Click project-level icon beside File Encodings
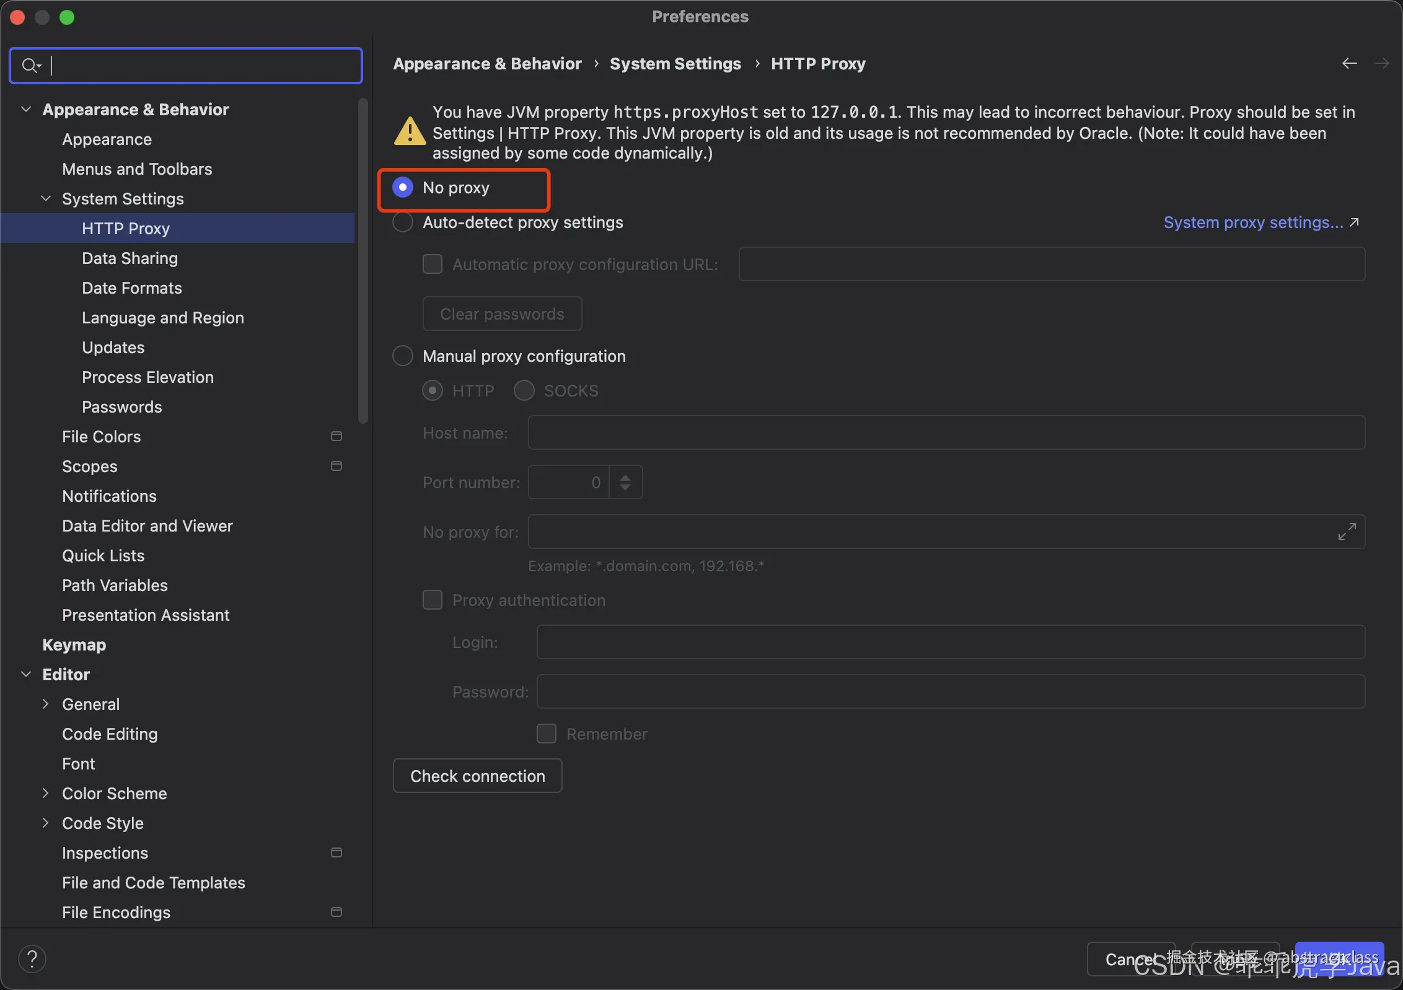1403x990 pixels. coord(336,913)
